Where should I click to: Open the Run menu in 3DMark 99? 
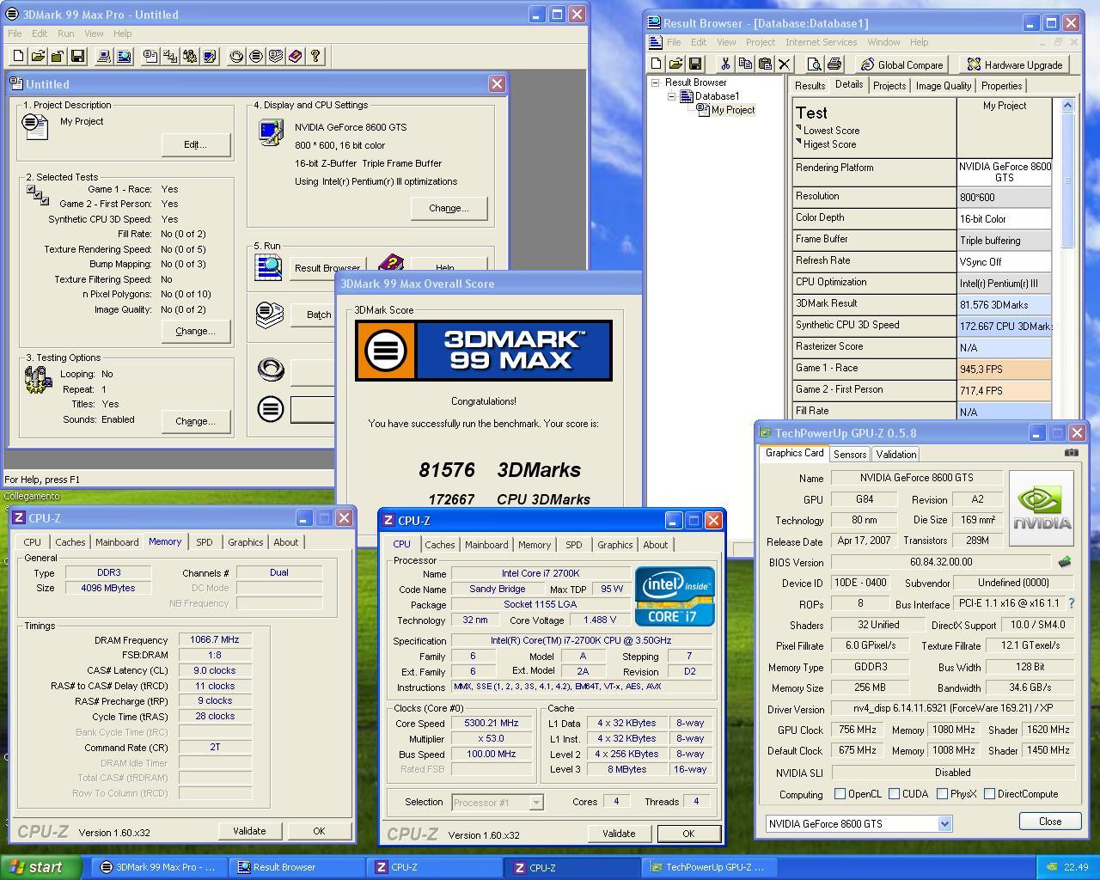point(65,34)
